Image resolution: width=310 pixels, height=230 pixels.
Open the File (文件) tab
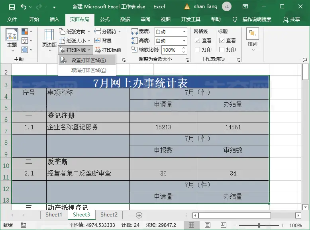[12, 19]
